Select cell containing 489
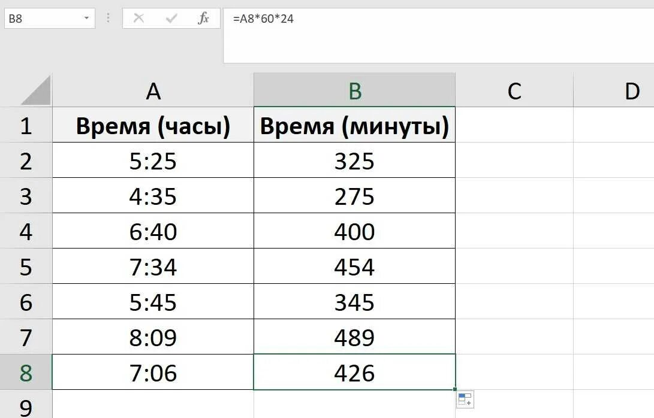Screen dimensions: 654x418 click(354, 337)
